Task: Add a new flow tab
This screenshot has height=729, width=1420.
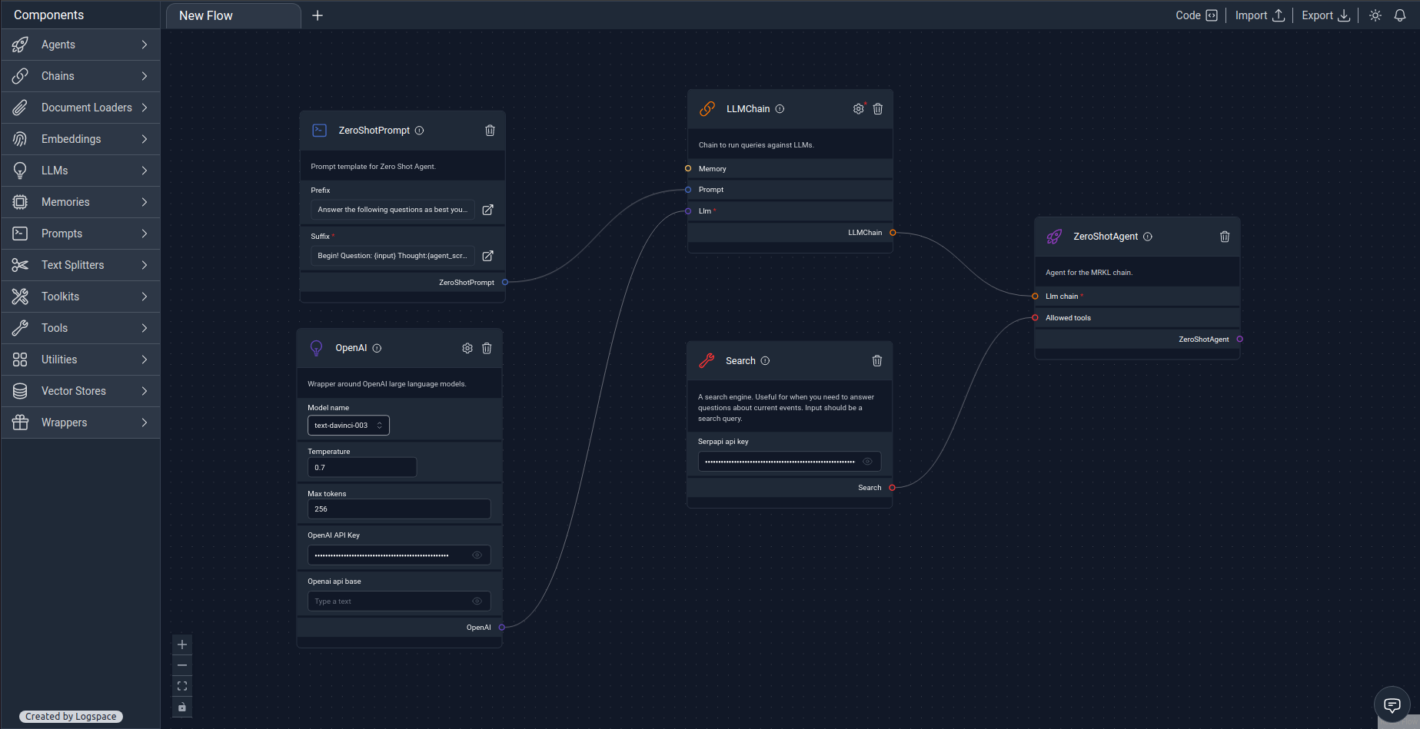Action: tap(318, 15)
